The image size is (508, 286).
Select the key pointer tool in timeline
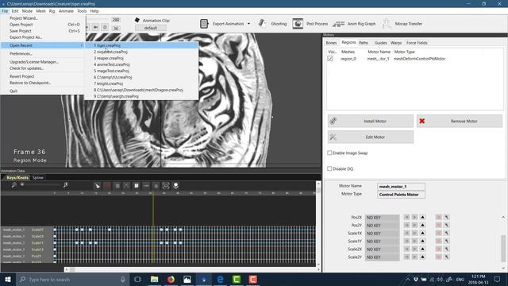(x=97, y=186)
